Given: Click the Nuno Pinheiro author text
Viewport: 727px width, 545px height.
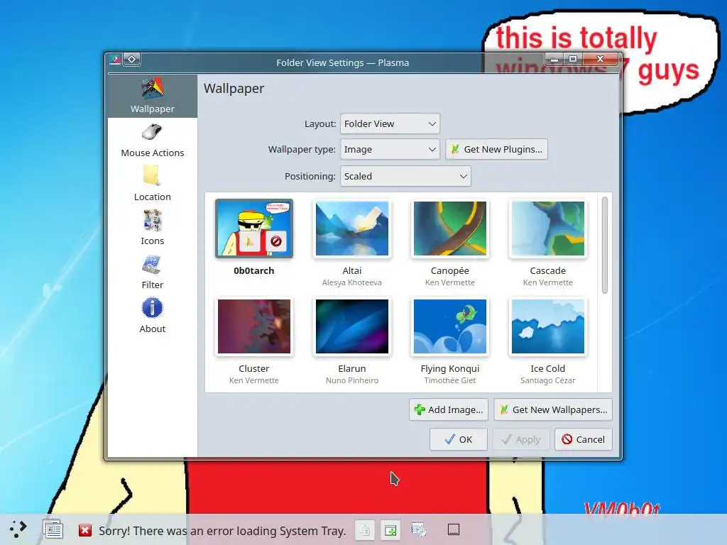Looking at the screenshot, I should (352, 380).
